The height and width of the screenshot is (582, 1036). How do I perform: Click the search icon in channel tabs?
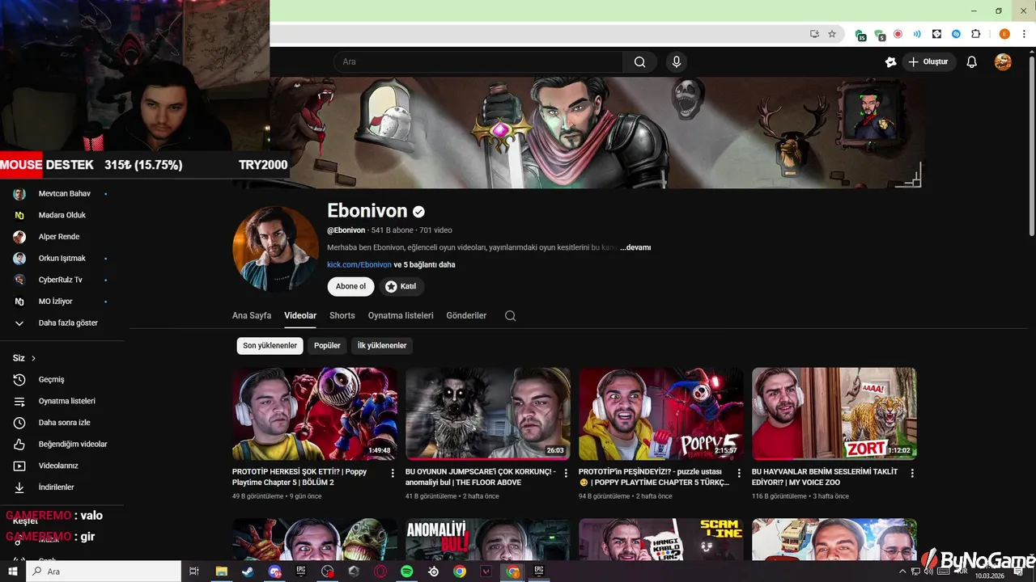click(x=510, y=316)
